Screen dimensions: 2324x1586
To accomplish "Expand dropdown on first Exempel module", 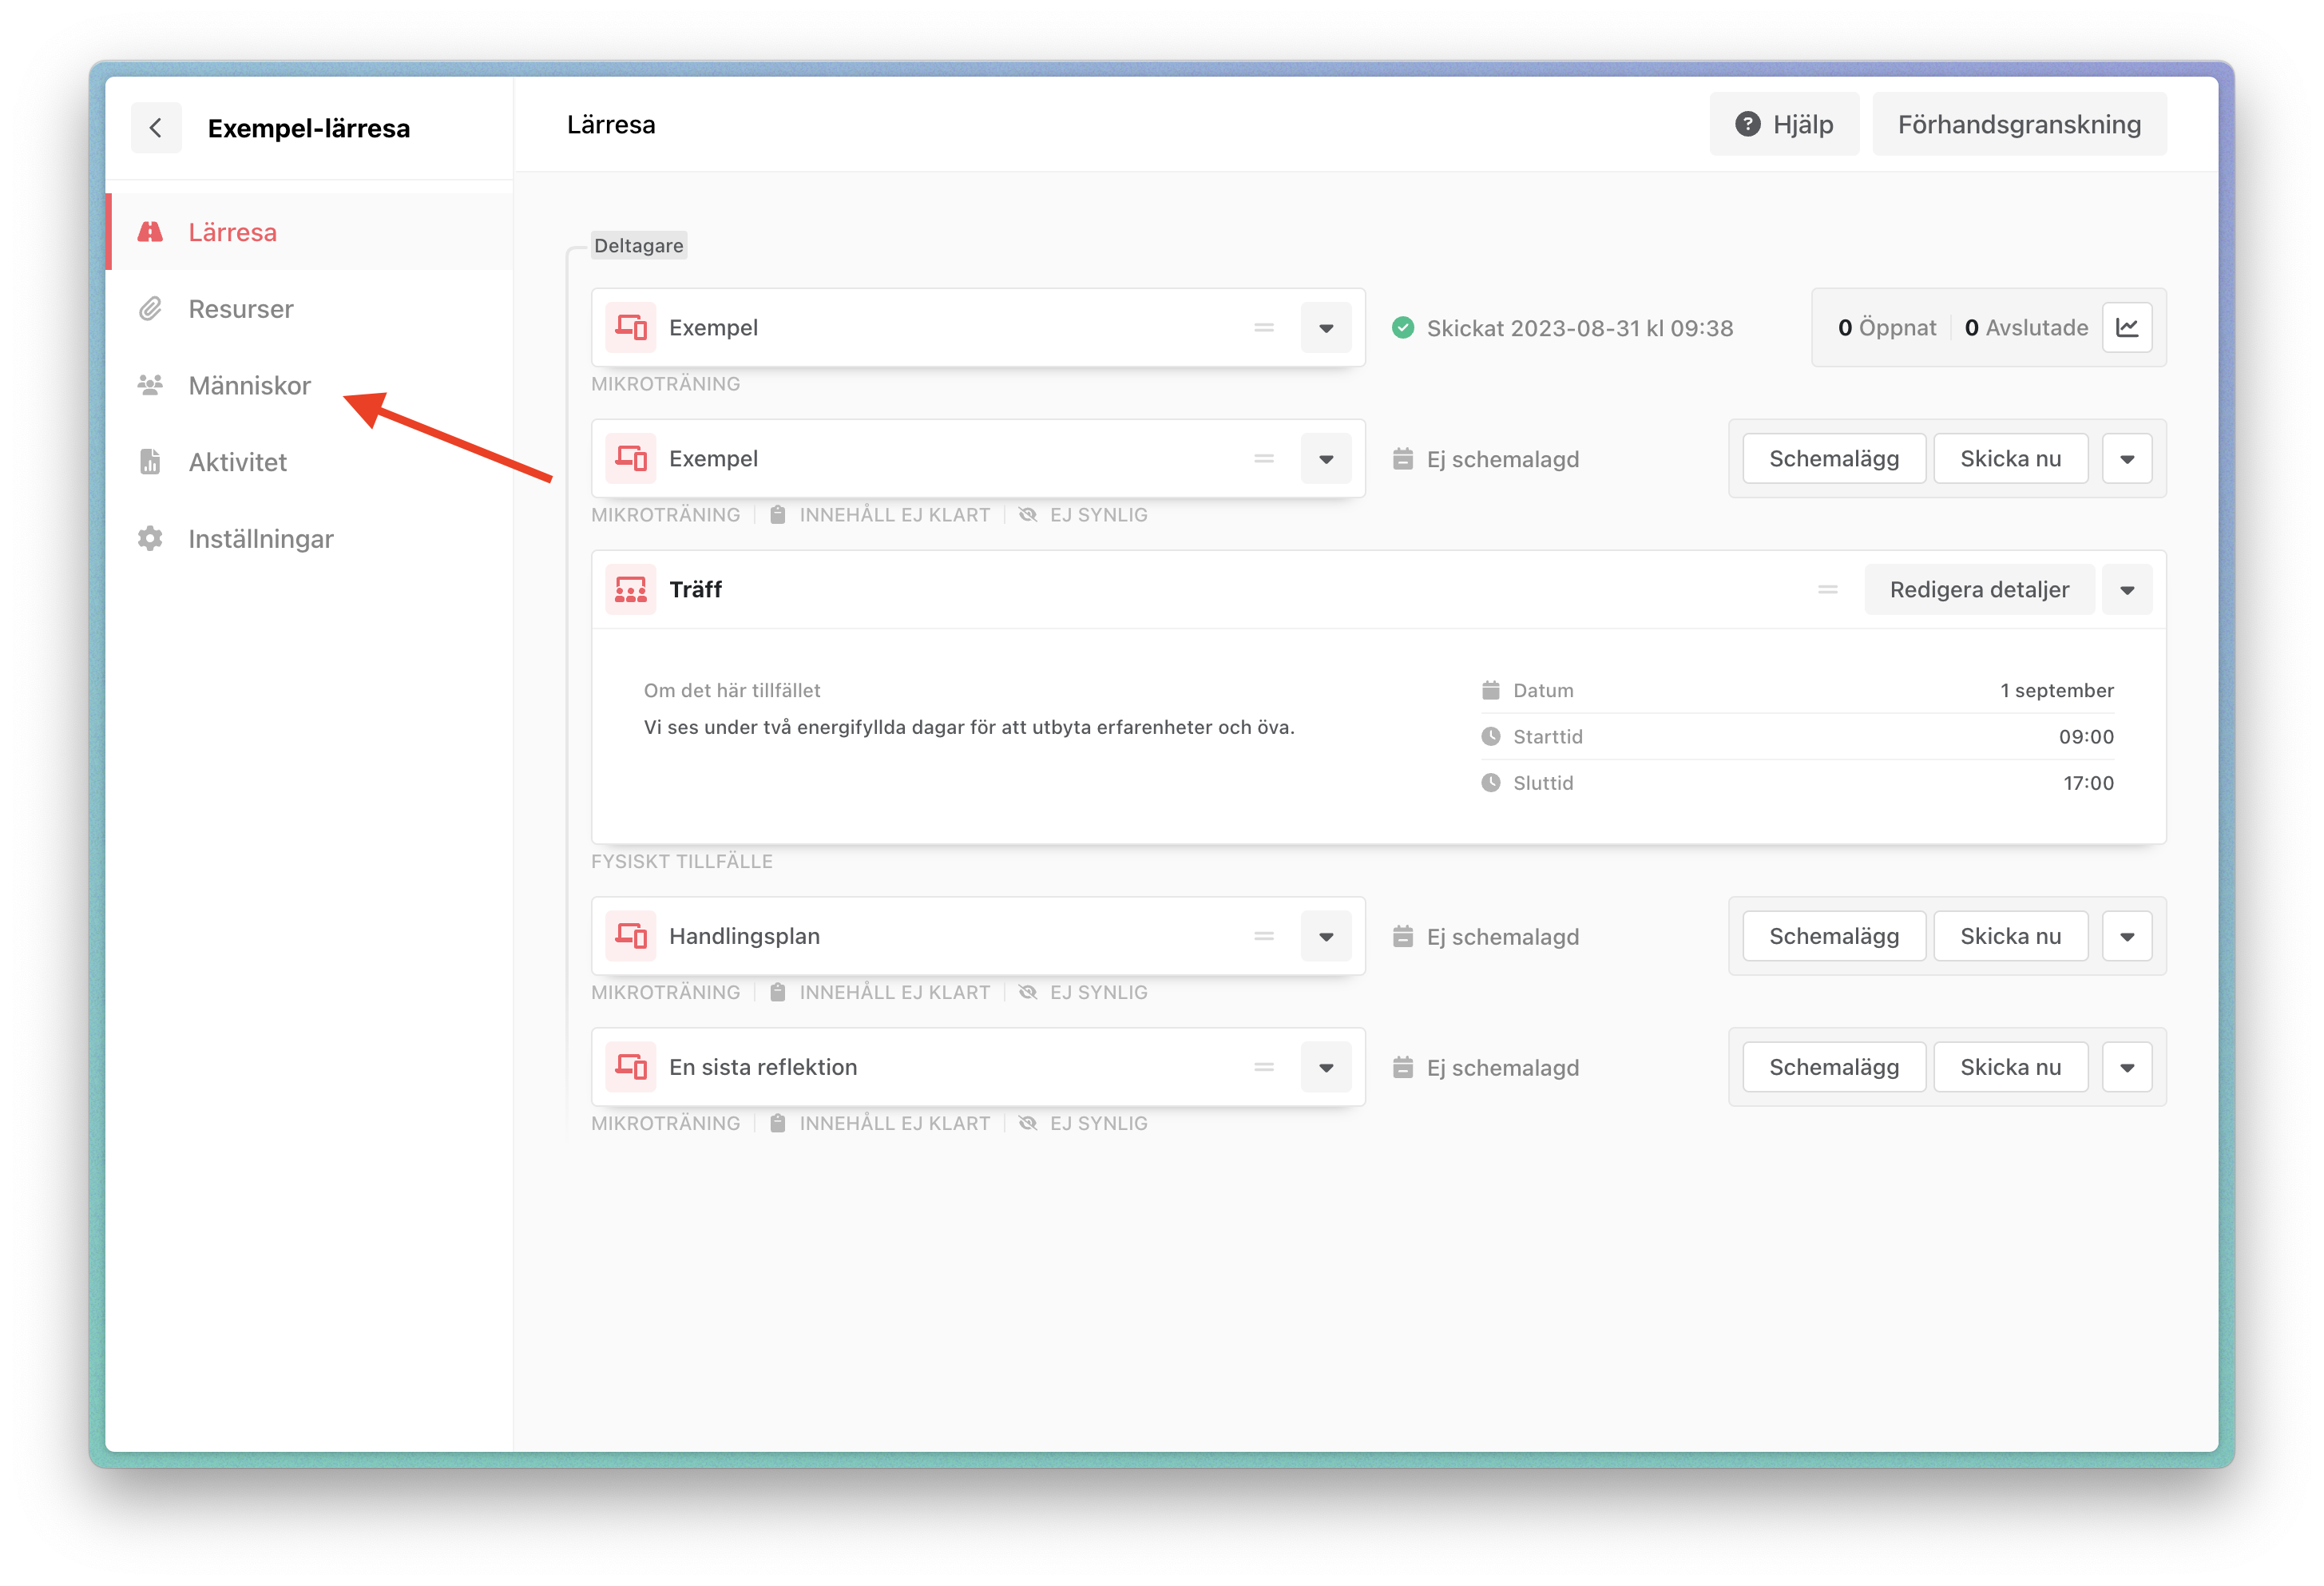I will [x=1326, y=328].
